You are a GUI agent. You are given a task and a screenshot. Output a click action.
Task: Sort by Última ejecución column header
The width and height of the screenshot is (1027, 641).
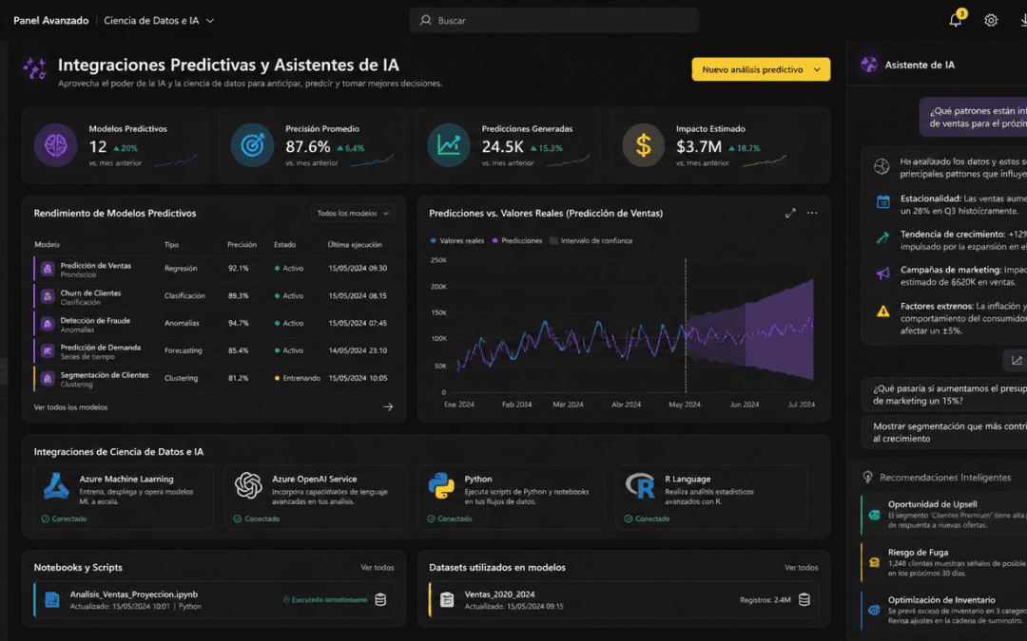[355, 245]
